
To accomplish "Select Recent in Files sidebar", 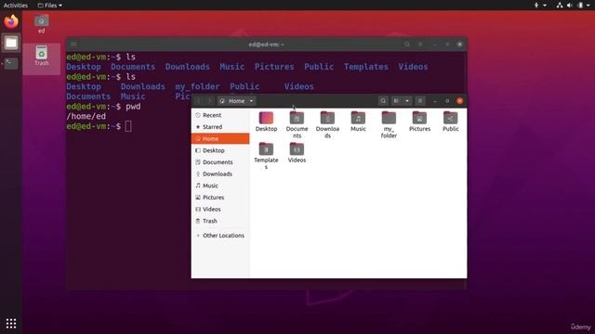I will pyautogui.click(x=220, y=115).
